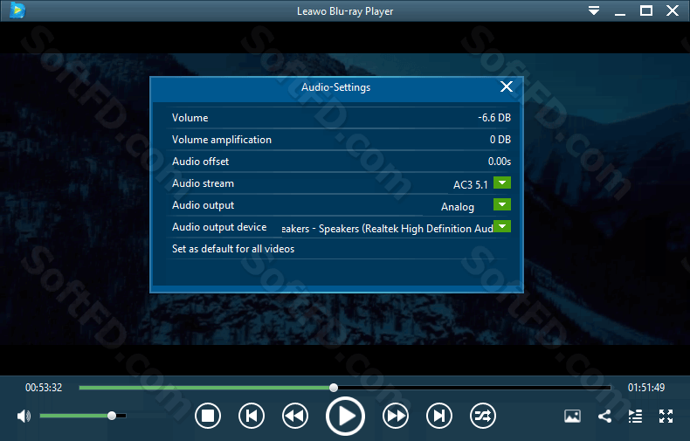The width and height of the screenshot is (690, 441).
Task: Start playback with the play button
Action: [346, 416]
